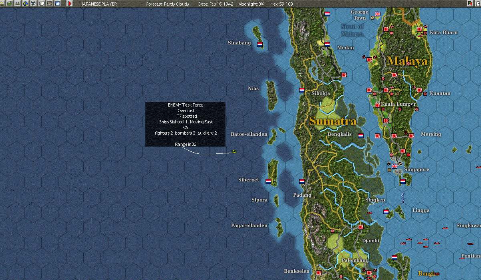Click the Japanese flag base at Djambi

pos(361,227)
